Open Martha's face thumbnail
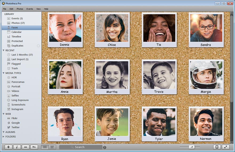 [112, 77]
